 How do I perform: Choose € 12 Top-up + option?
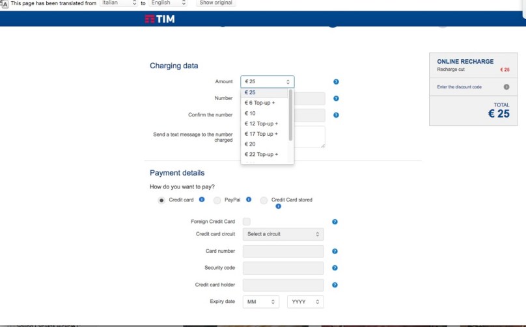click(264, 124)
